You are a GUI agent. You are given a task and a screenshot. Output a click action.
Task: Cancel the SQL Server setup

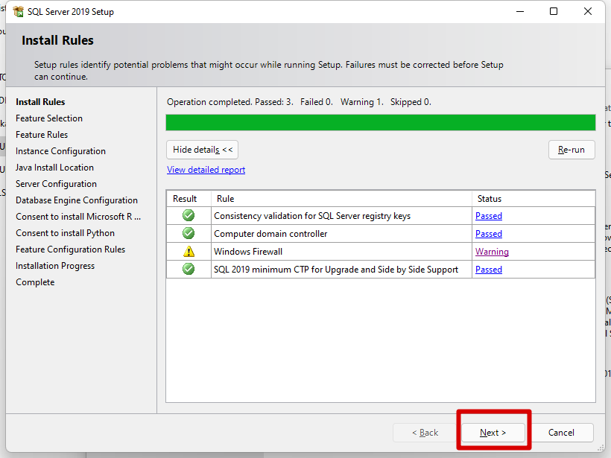pyautogui.click(x=561, y=433)
